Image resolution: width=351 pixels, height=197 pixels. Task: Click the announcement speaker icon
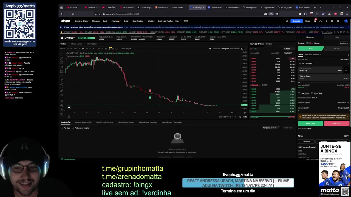61,27
